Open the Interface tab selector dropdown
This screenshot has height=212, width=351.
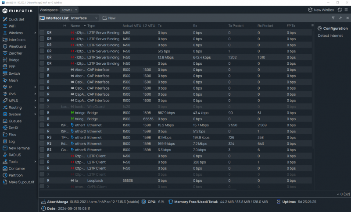pos(84,18)
